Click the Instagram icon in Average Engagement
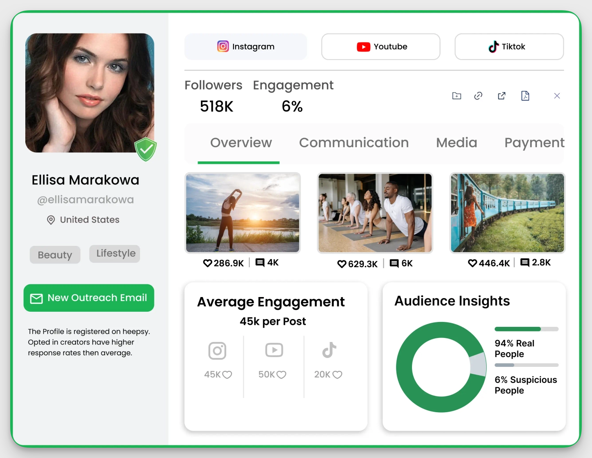This screenshot has height=458, width=592. [x=217, y=351]
